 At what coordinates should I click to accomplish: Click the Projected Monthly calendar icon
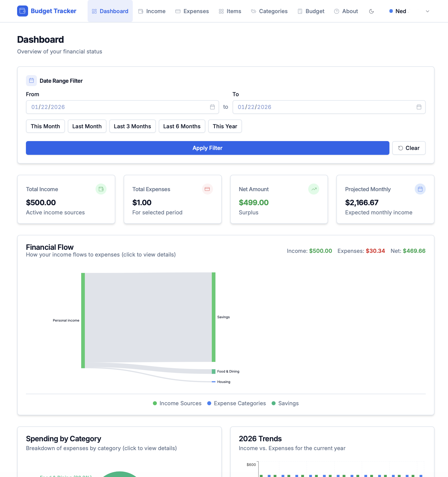point(420,189)
